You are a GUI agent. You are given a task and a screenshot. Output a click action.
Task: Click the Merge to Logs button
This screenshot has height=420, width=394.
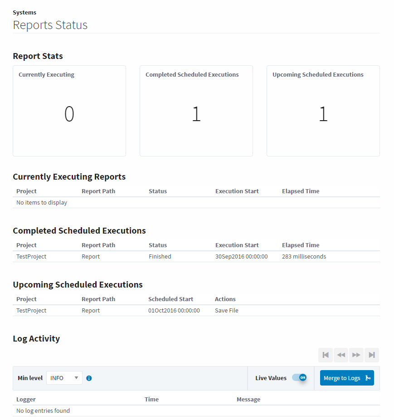(347, 378)
